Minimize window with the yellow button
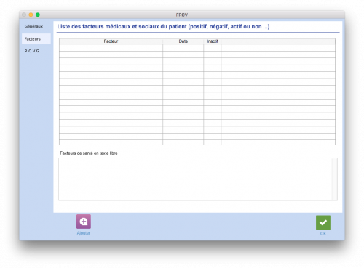The height and width of the screenshot is (268, 364). (x=31, y=15)
